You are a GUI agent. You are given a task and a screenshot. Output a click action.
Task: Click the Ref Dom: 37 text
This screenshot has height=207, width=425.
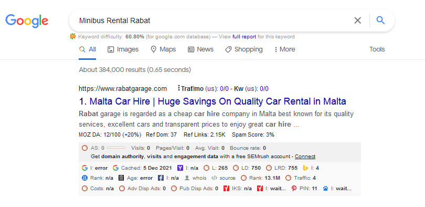[x=161, y=135]
